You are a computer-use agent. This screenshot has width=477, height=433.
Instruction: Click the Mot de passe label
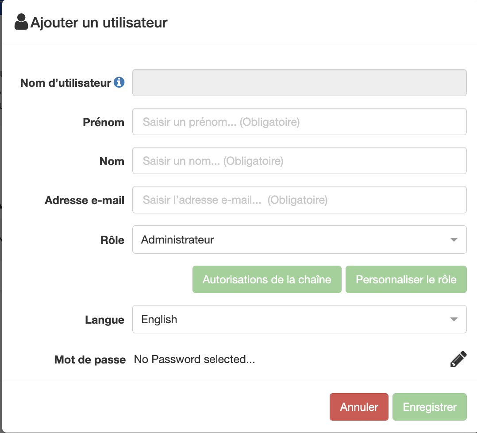(90, 360)
